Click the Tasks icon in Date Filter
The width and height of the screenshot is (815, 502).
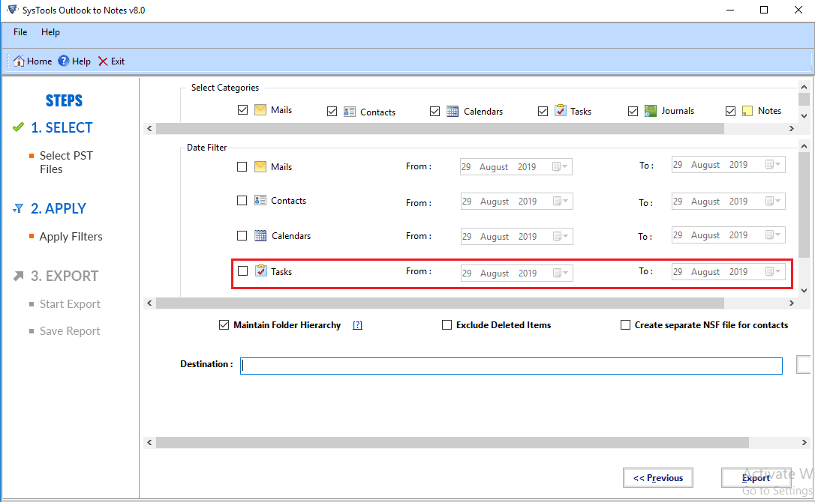pos(261,270)
